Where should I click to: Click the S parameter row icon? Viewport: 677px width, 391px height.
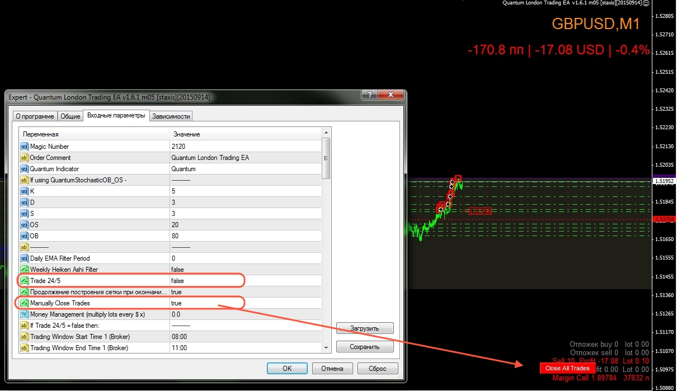pos(24,214)
